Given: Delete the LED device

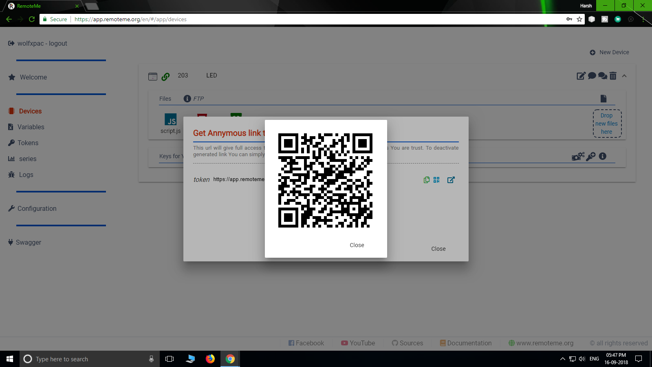Looking at the screenshot, I should [x=613, y=76].
